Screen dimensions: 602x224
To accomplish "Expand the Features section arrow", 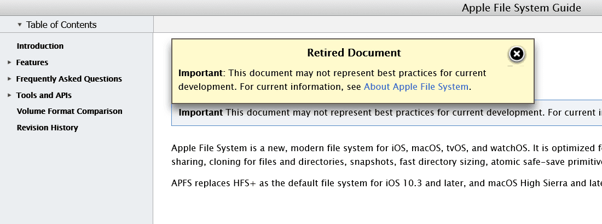I will (10, 62).
